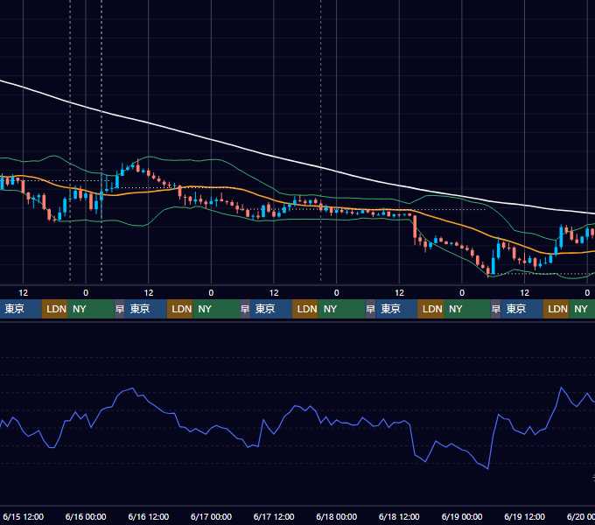
Task: Select LDN session block after 6/15 東京
Action: point(54,309)
